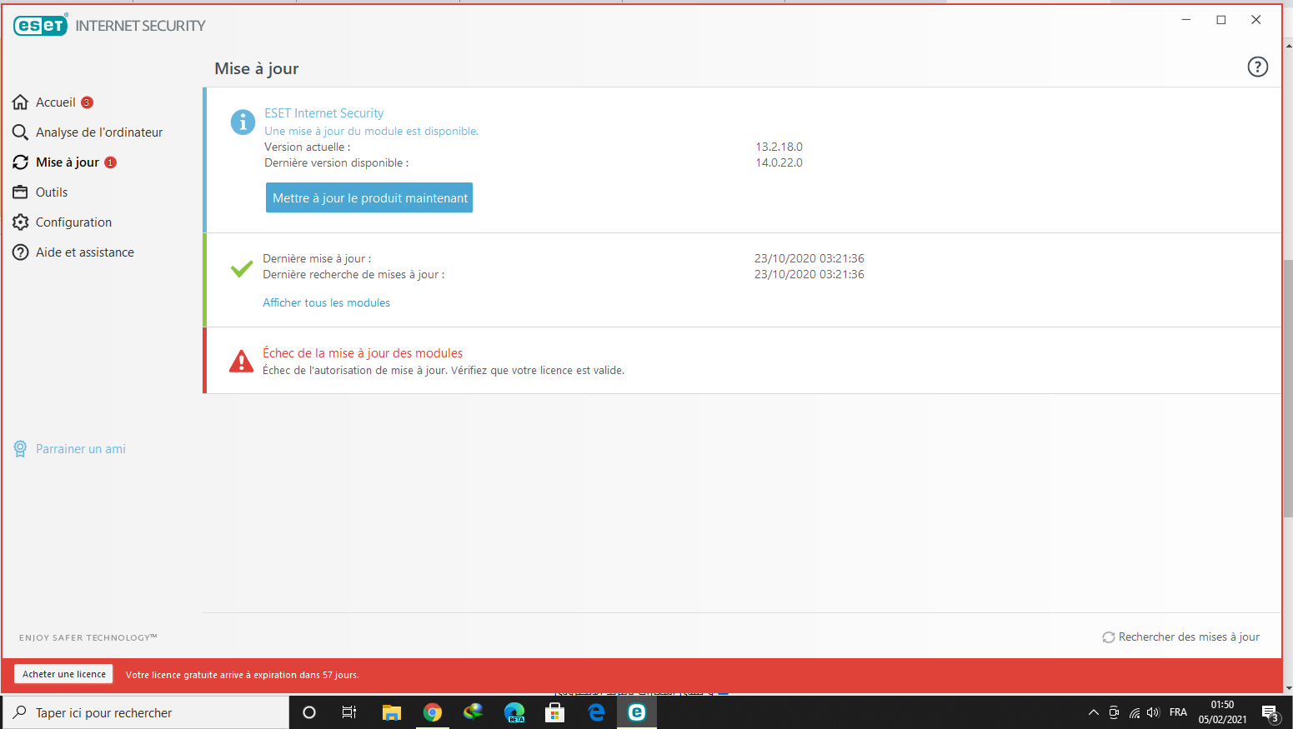Click Rechercher des mises à jour
The height and width of the screenshot is (729, 1293).
pos(1181,637)
